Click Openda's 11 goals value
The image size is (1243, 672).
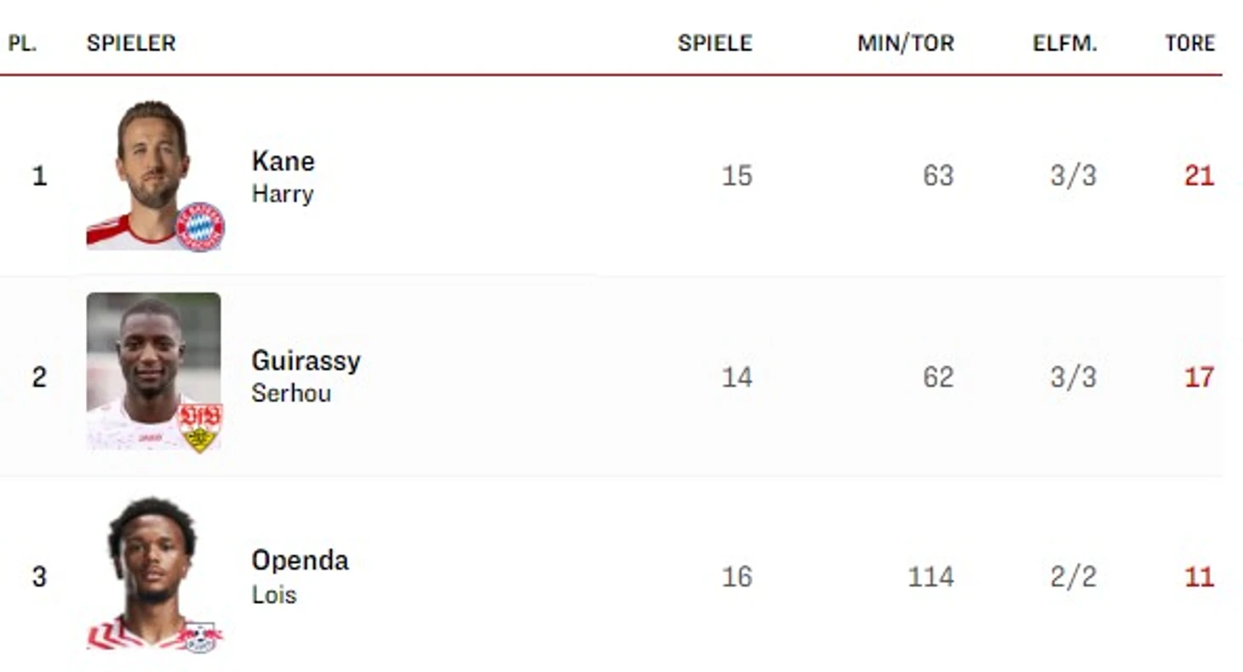(x=1198, y=577)
